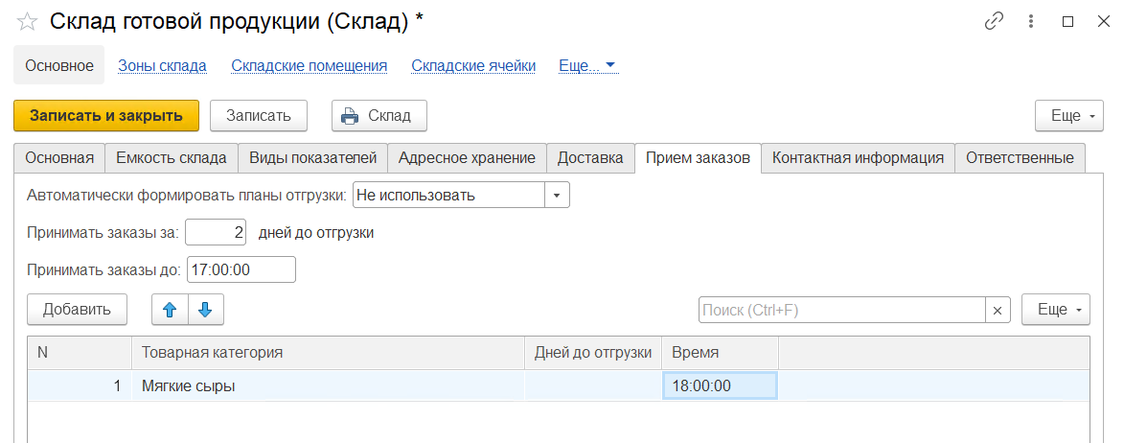
Task: Move row down with blue arrow
Action: [205, 310]
